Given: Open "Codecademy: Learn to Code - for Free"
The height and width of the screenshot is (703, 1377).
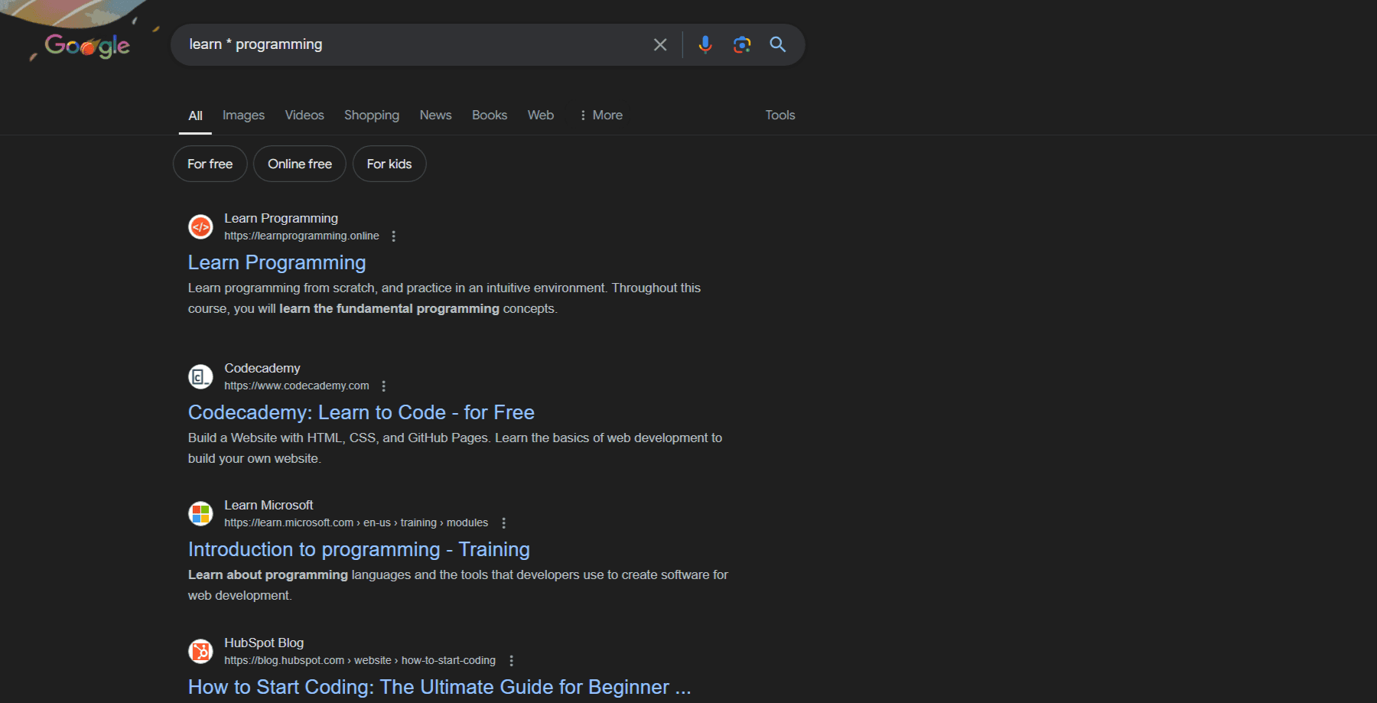Looking at the screenshot, I should pos(361,412).
